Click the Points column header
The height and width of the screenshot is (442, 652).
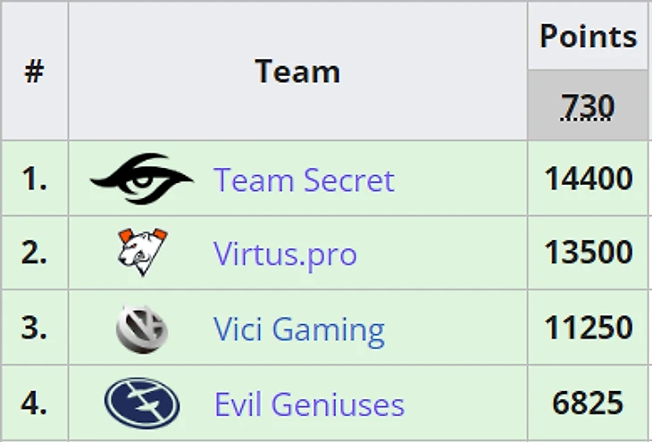click(x=588, y=37)
